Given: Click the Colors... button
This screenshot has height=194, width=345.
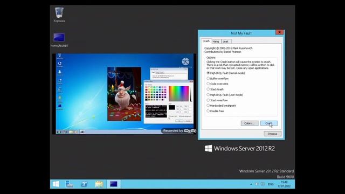Looking at the screenshot, I should pos(250,123).
